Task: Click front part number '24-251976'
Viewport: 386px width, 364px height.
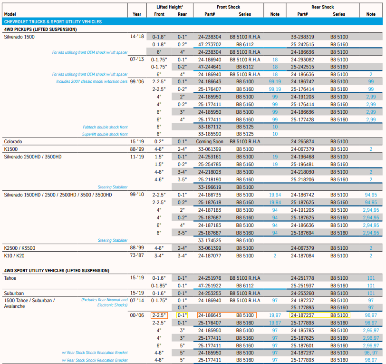Action: click(x=210, y=278)
